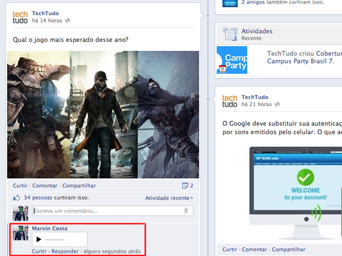Image resolution: width=342 pixels, height=256 pixels.
Task: Click Curtir on the Google post
Action: pos(230,249)
